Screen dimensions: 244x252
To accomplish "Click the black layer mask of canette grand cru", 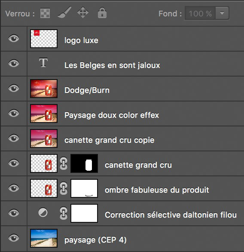I will (84, 163).
